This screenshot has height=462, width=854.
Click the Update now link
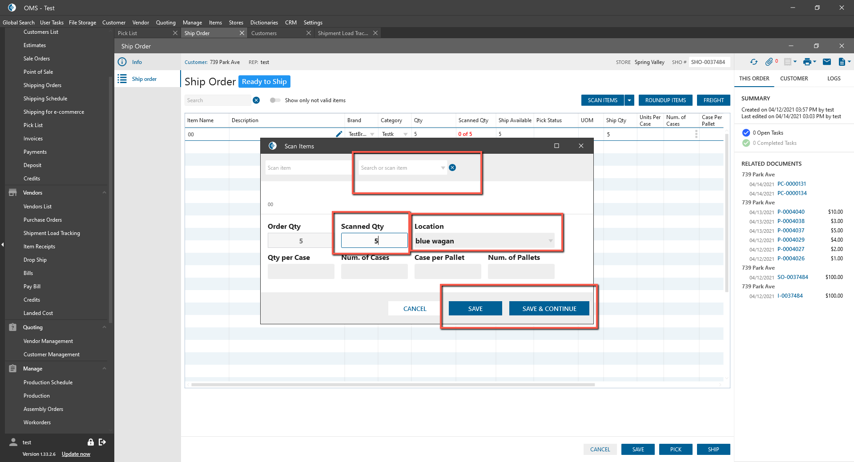click(x=76, y=454)
